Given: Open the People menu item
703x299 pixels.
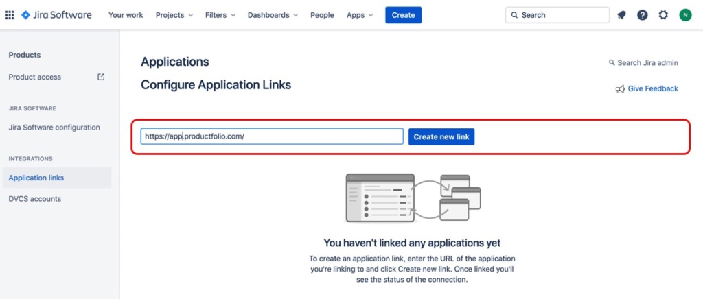Looking at the screenshot, I should click(x=322, y=15).
